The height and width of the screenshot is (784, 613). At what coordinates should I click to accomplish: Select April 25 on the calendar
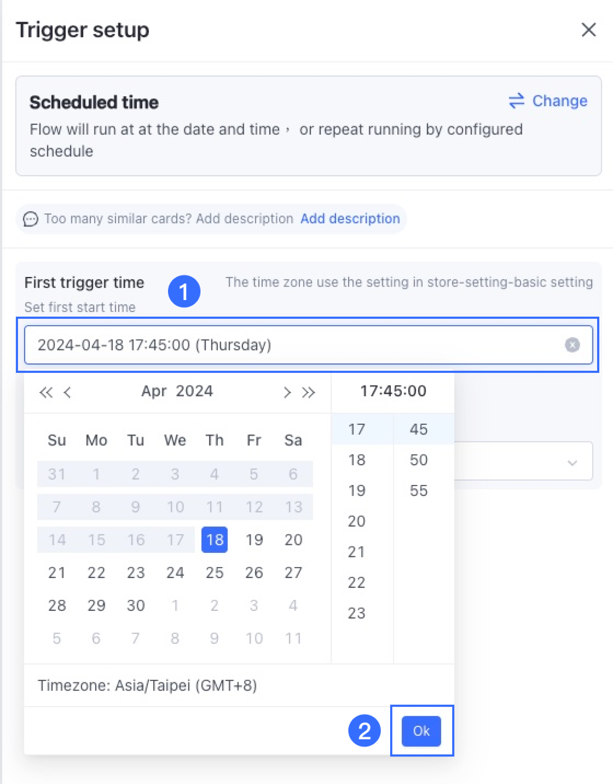[215, 572]
